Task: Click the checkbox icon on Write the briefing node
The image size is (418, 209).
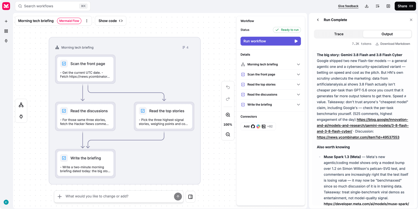Action: [64, 158]
